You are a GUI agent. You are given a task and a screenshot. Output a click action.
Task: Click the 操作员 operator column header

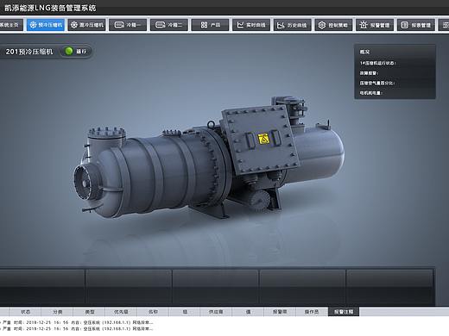pyautogui.click(x=312, y=312)
